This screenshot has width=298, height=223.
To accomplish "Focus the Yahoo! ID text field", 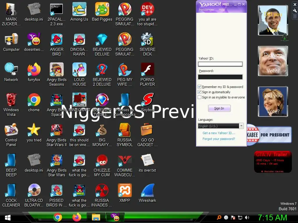I will click(x=220, y=64).
